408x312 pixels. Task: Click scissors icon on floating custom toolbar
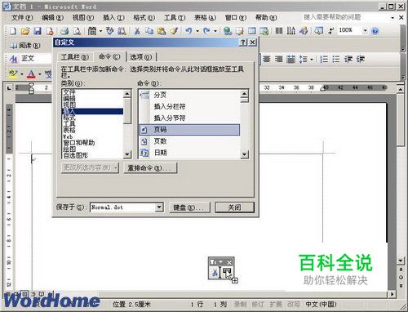coord(215,272)
